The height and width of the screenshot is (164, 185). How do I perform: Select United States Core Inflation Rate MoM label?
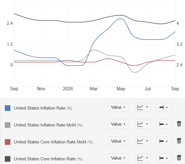pos(54,142)
